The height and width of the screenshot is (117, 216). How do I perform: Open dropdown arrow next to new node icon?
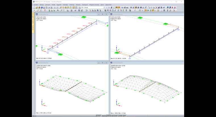point(36,10)
